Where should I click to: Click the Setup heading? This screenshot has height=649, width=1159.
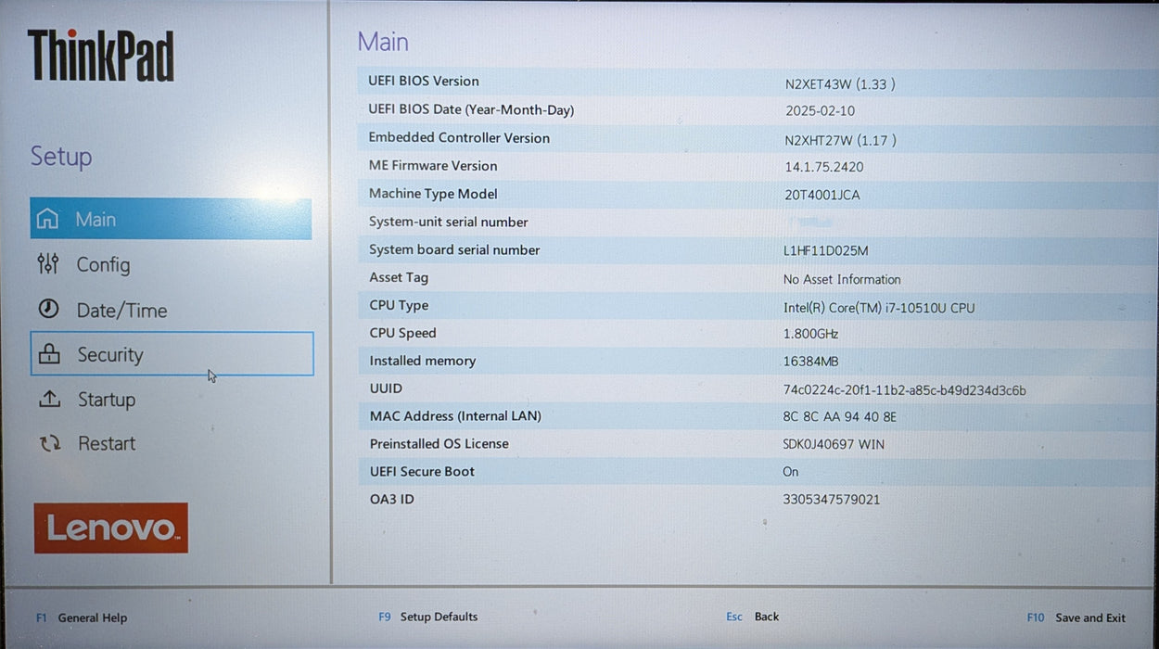(x=61, y=156)
